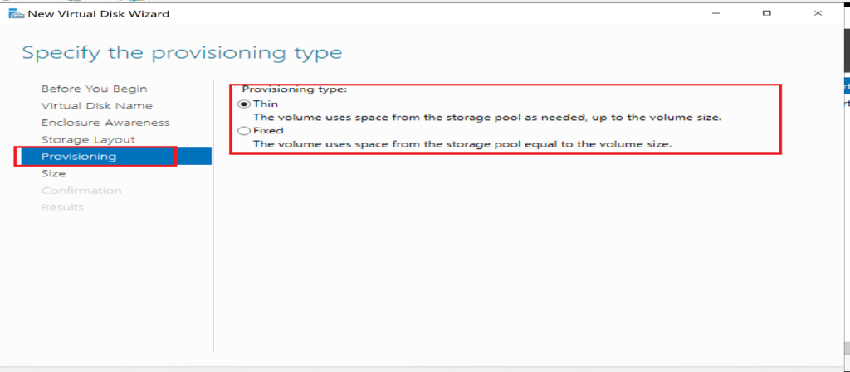The height and width of the screenshot is (372, 850).
Task: Click the word 'Fixed' option label
Action: (x=268, y=131)
